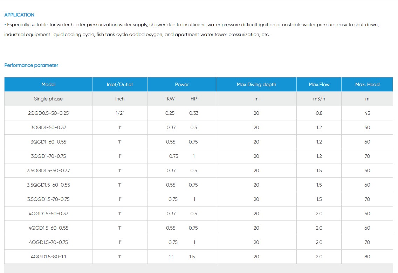
Task: Click the Performance parameter heading
Action: coord(31,65)
